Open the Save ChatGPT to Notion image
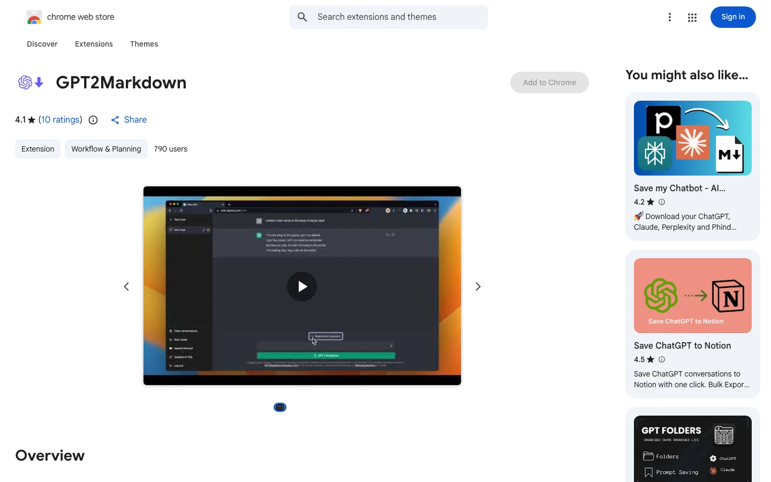This screenshot has height=482, width=771. pos(693,296)
